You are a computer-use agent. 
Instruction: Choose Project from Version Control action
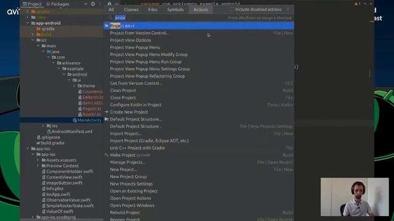(199, 33)
